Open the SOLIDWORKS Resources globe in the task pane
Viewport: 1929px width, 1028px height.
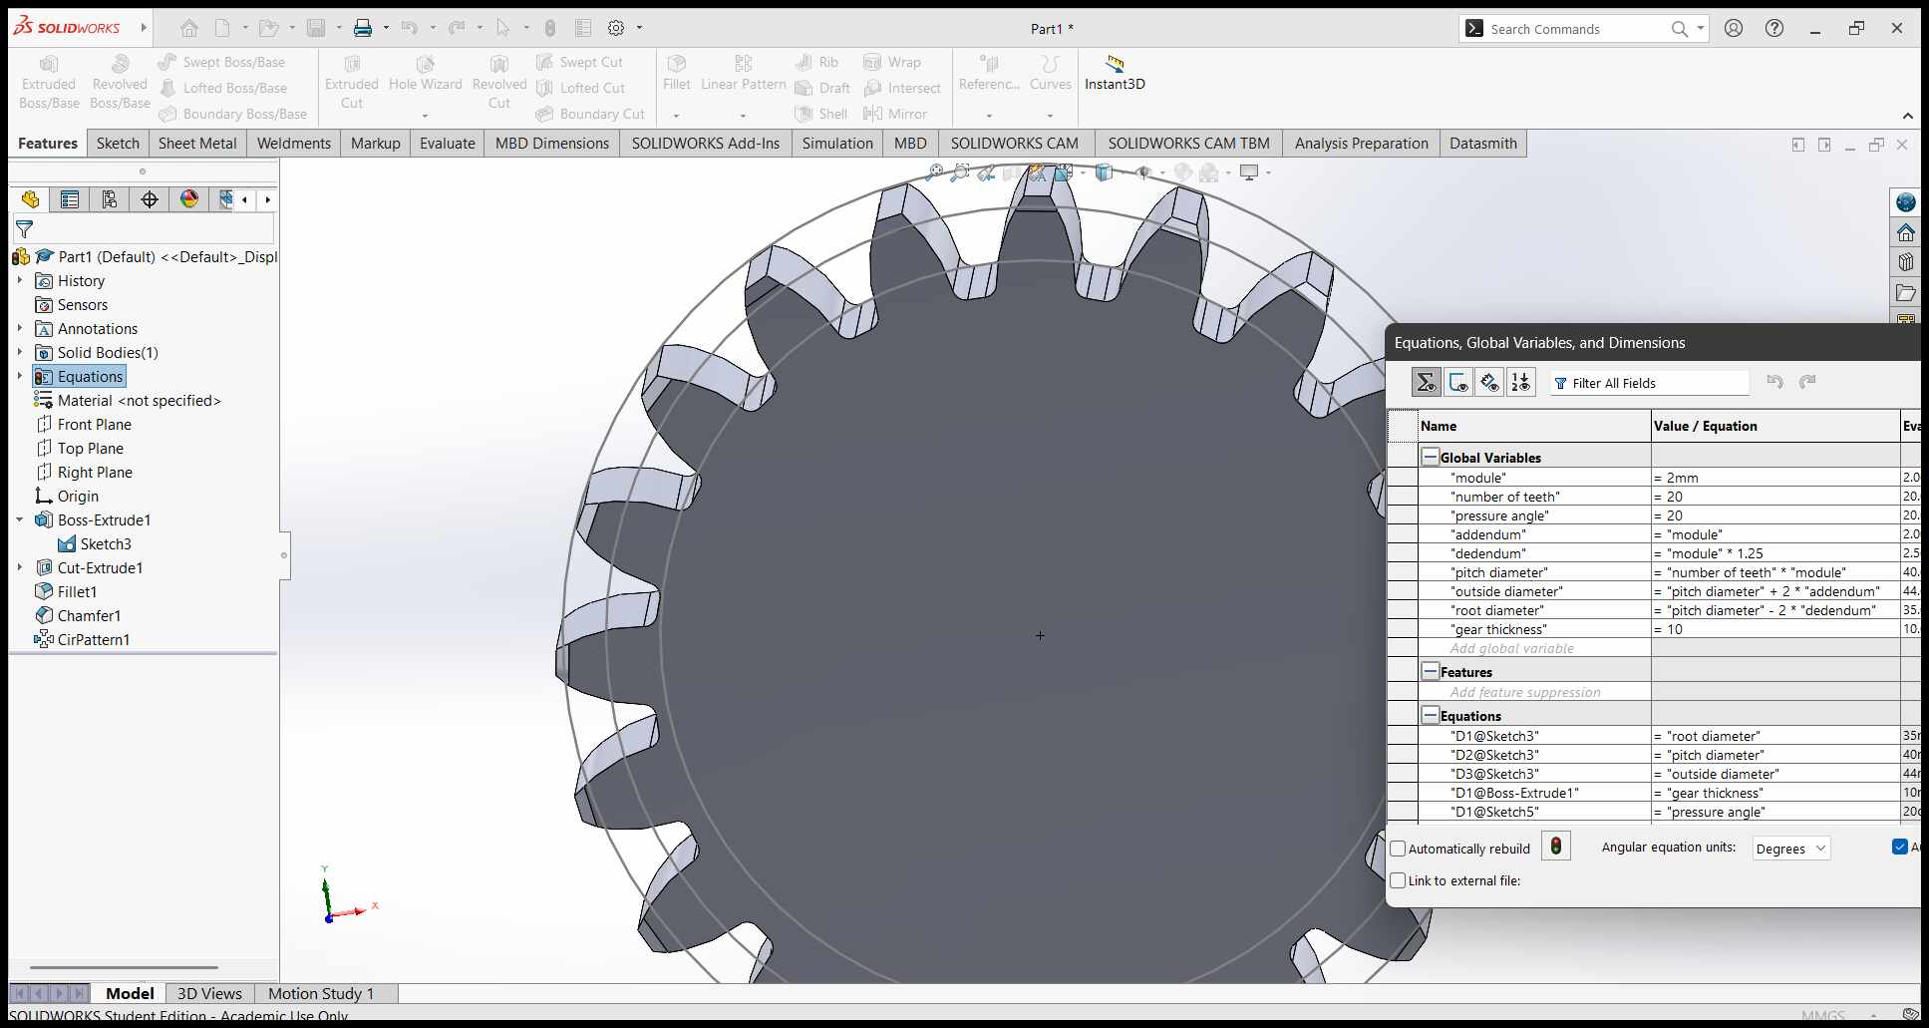click(x=1906, y=202)
